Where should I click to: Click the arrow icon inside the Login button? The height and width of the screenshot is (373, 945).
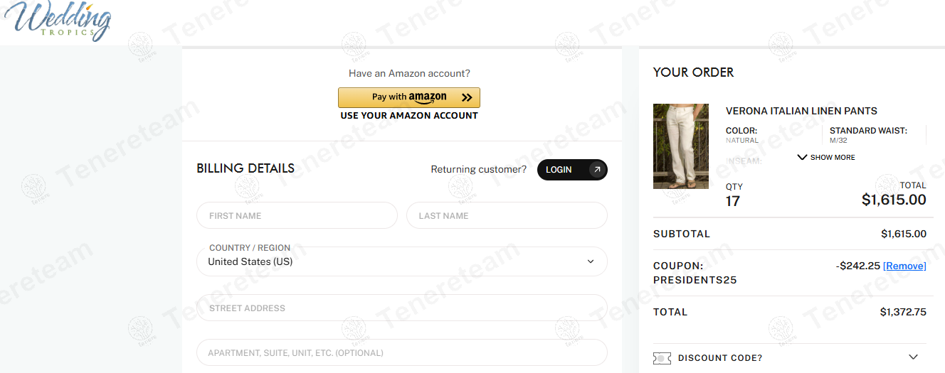(x=596, y=170)
